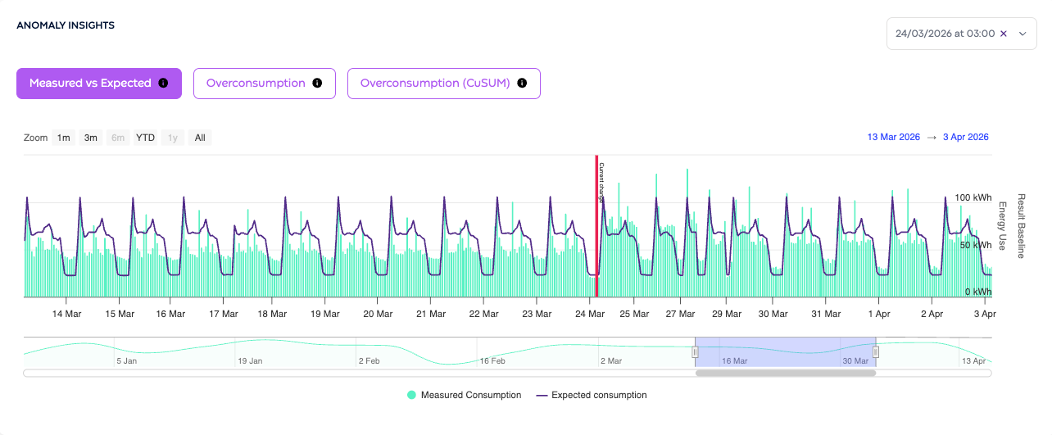Click the right navigator range handle
Image resolution: width=1052 pixels, height=435 pixels.
[x=876, y=352]
